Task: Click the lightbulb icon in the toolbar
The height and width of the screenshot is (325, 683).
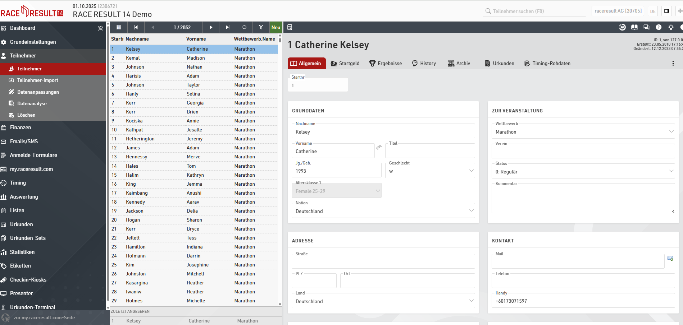Action: pos(671,27)
